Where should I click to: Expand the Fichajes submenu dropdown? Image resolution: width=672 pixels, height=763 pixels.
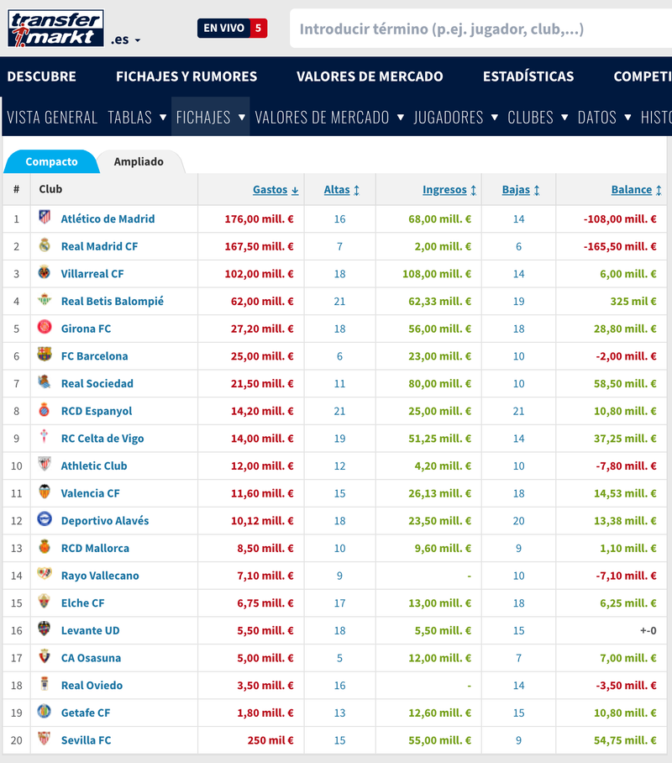coord(242,118)
